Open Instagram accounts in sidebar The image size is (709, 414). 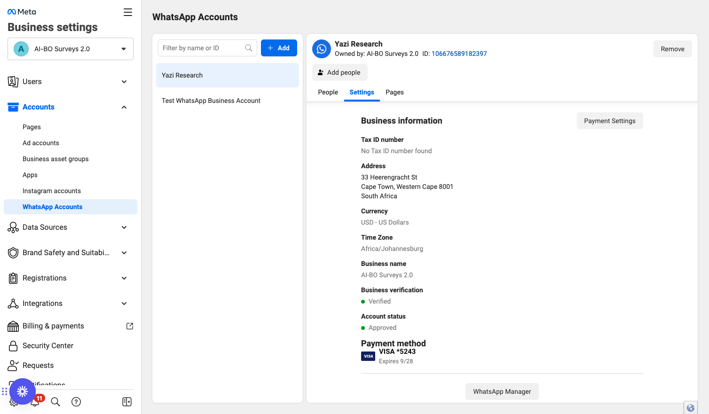coord(52,191)
